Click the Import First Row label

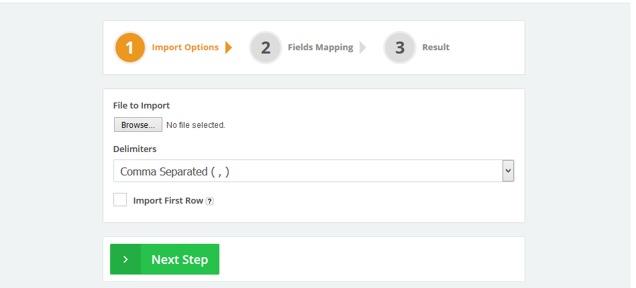coord(168,200)
